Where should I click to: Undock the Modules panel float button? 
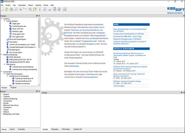pos(37,16)
